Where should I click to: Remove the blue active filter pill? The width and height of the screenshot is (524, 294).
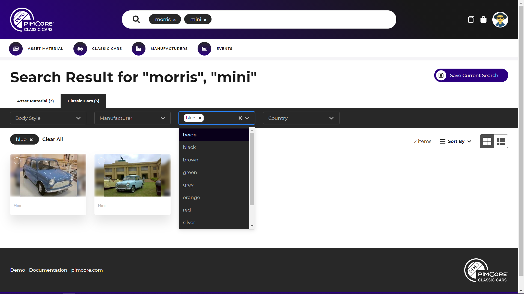click(x=31, y=140)
